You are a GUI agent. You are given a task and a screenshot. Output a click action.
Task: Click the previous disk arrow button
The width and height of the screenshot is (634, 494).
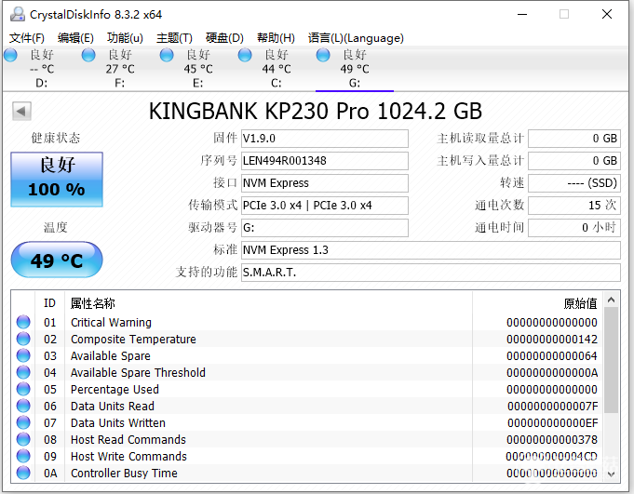click(x=21, y=111)
